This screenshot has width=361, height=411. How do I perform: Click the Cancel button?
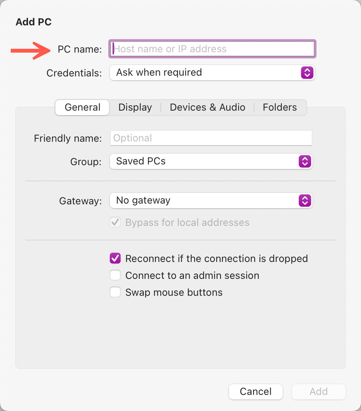tap(255, 391)
